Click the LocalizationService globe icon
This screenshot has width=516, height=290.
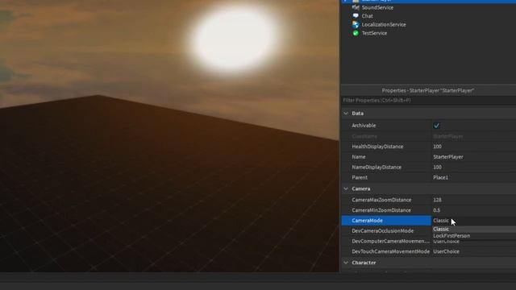356,24
